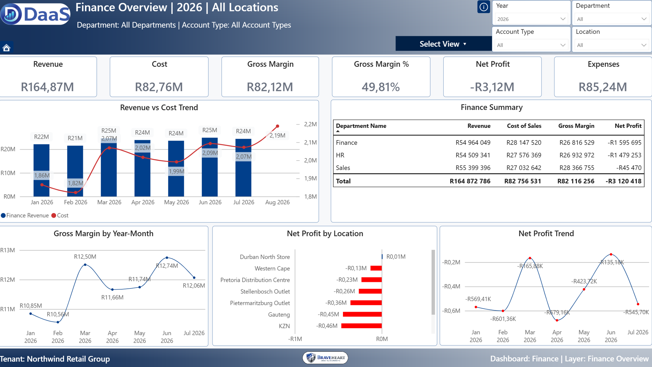Click the -R135,18K net profit point
652x367 pixels.
611,254
